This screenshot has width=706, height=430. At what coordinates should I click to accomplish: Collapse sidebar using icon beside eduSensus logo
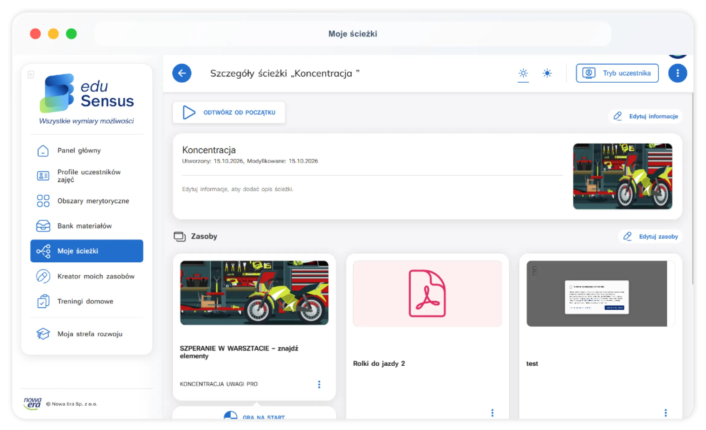tap(31, 74)
